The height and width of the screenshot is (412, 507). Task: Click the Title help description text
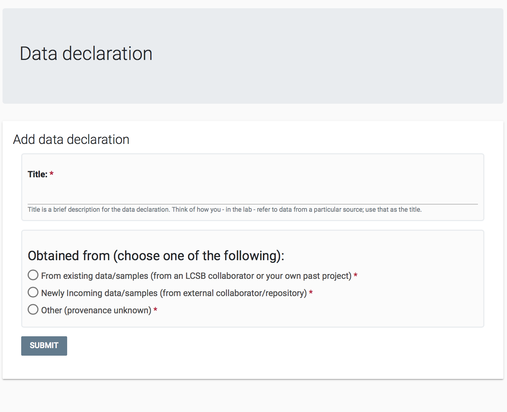tap(224, 210)
